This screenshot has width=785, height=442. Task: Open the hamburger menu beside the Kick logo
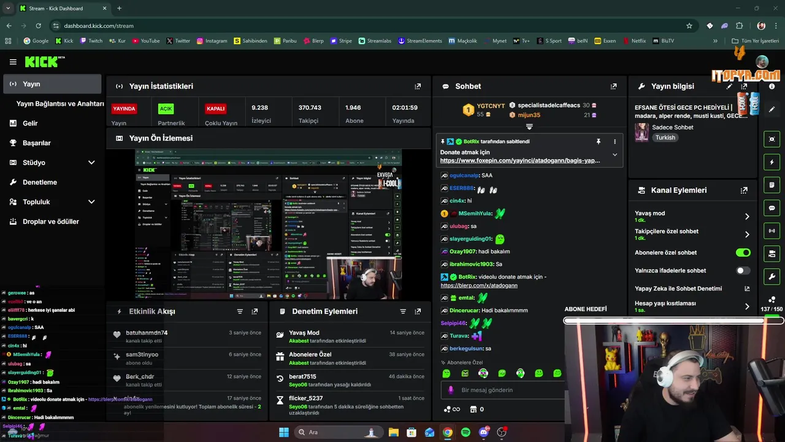click(13, 62)
